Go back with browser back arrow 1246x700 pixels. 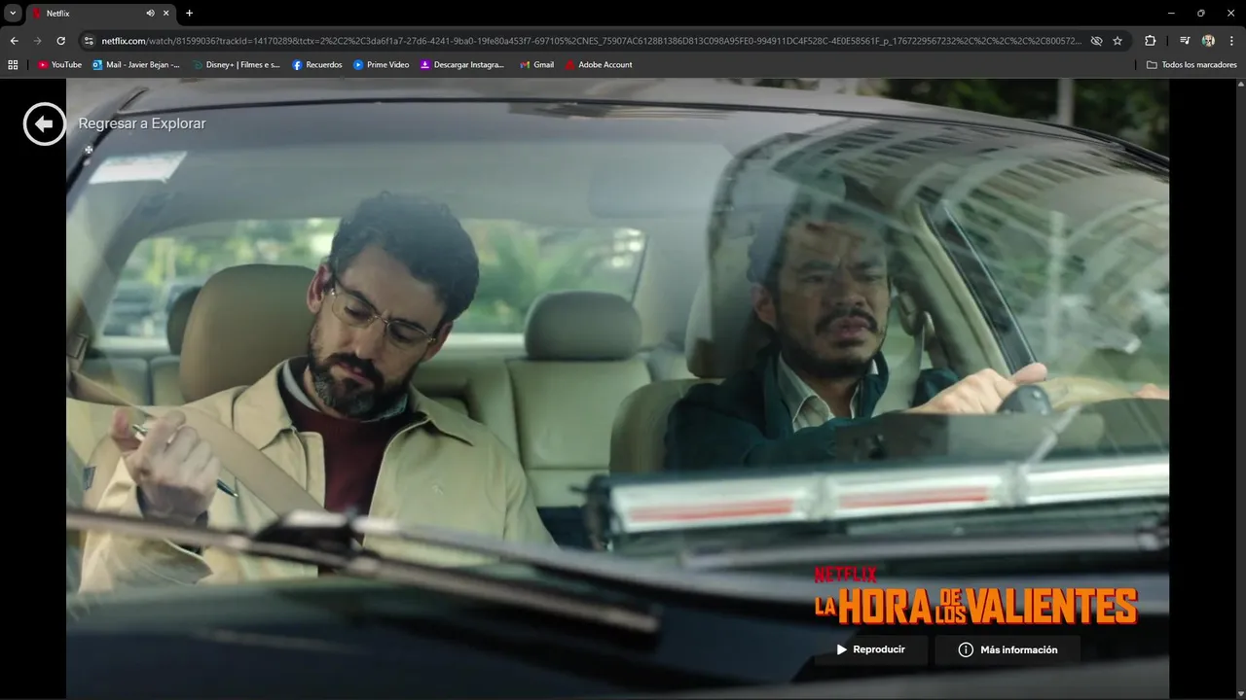14,41
